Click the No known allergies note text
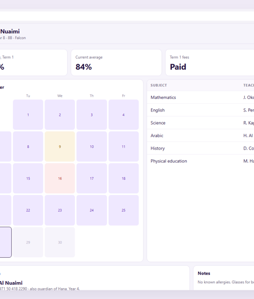The width and height of the screenshot is (254, 299). pos(226,282)
